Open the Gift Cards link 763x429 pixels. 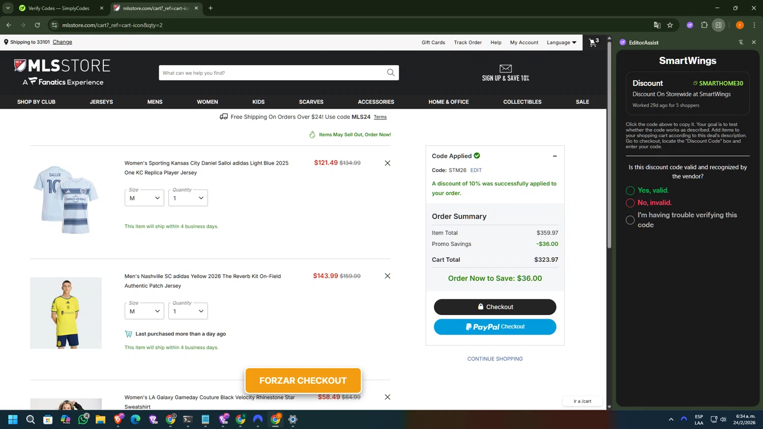click(x=433, y=42)
